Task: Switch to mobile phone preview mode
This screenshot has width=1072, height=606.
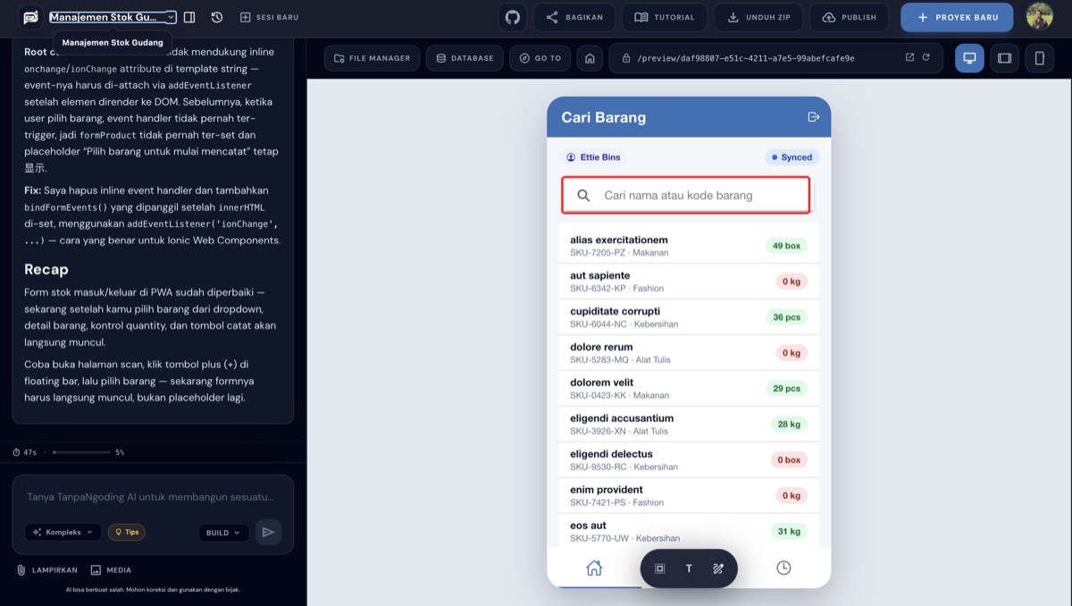Action: pos(1039,58)
